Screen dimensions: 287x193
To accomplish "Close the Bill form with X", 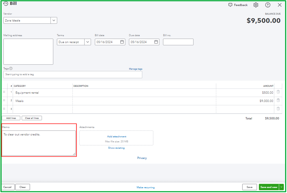I will coord(279,5).
